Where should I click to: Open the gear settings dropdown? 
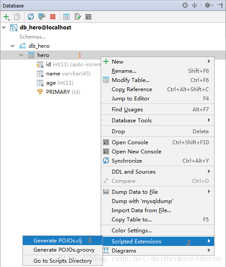pyautogui.click(x=209, y=5)
